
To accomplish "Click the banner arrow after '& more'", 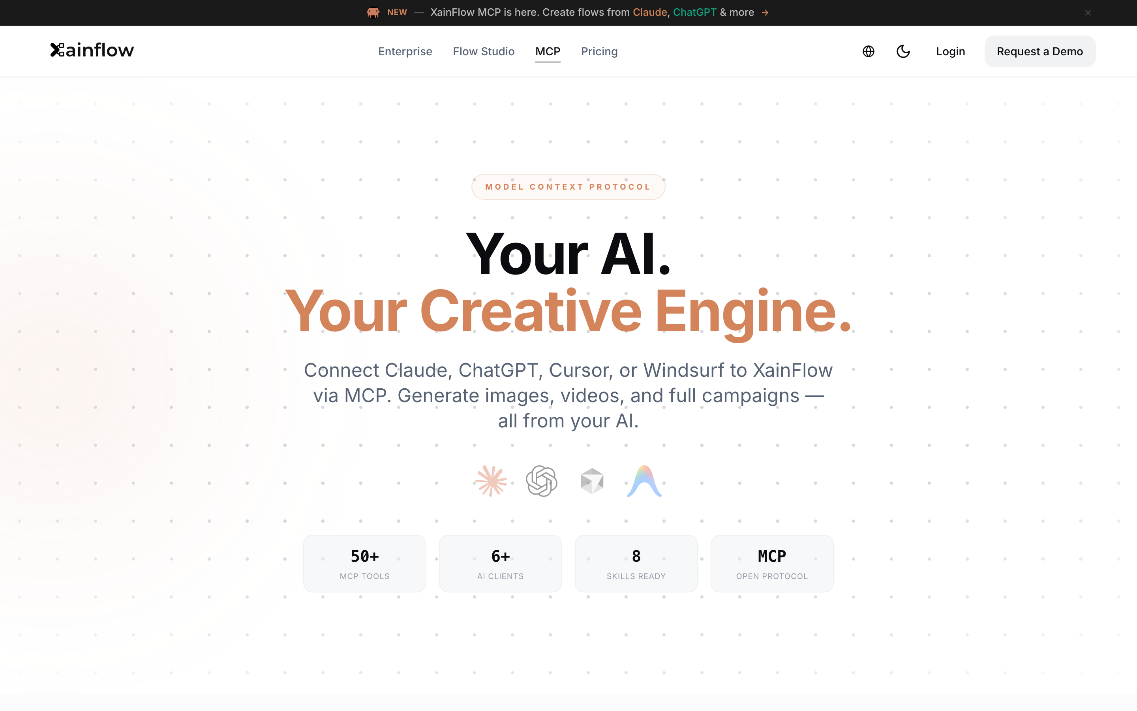I will [x=766, y=13].
